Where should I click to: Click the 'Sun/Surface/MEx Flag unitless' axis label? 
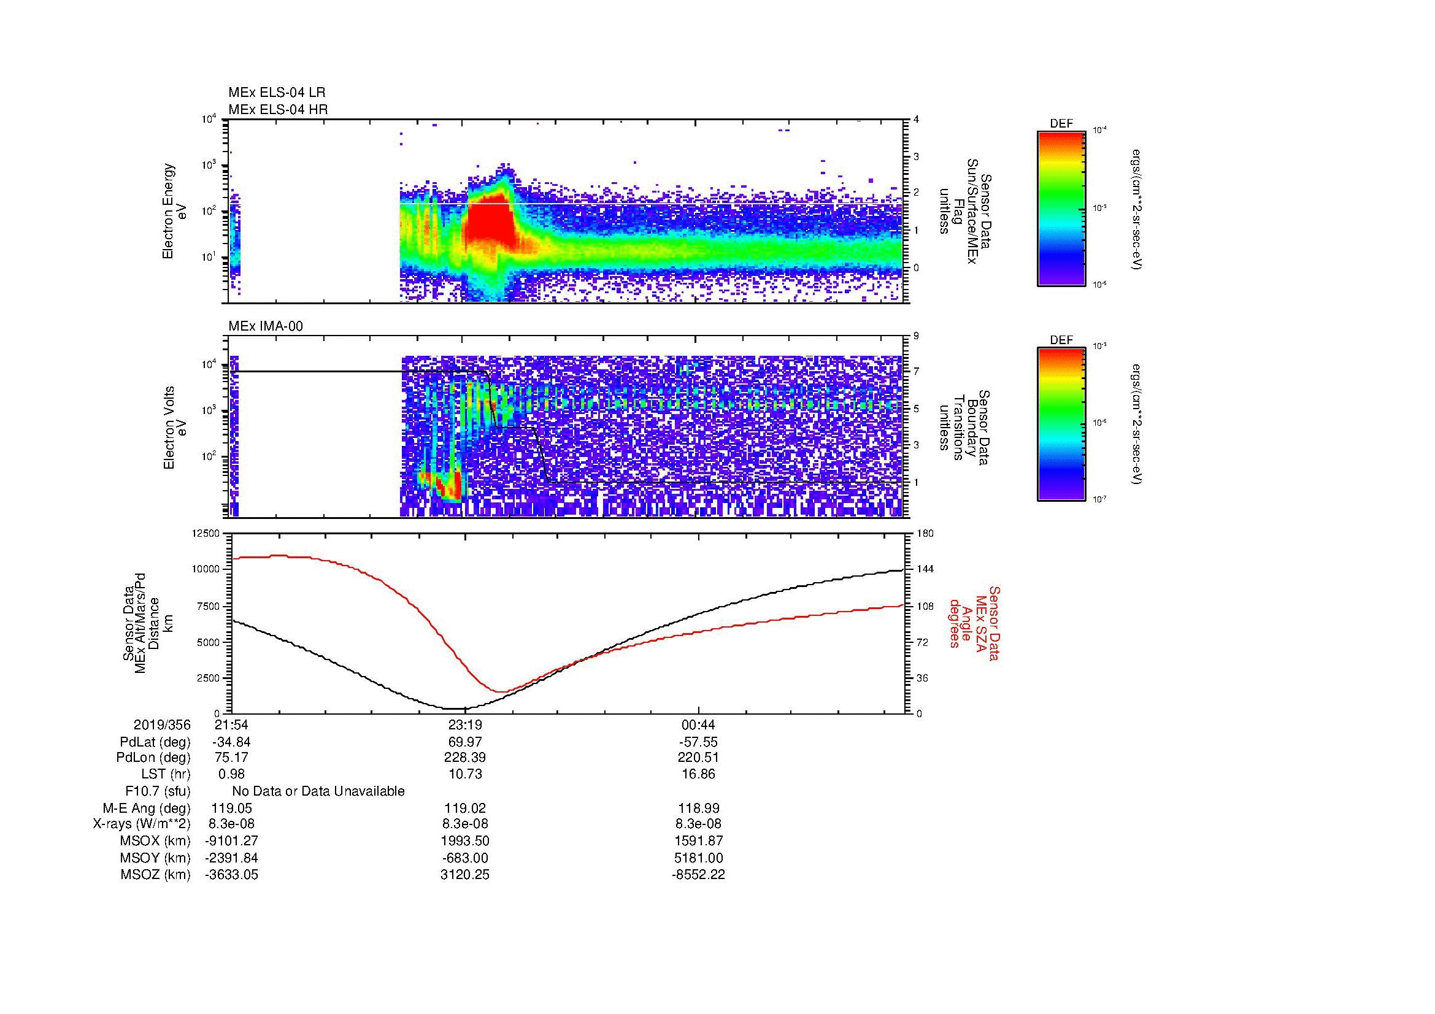pyautogui.click(x=966, y=211)
